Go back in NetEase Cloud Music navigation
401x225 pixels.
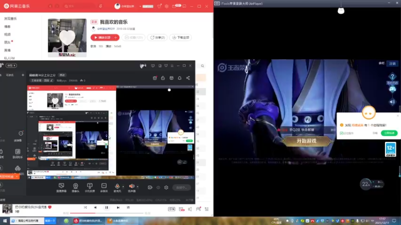coord(50,6)
